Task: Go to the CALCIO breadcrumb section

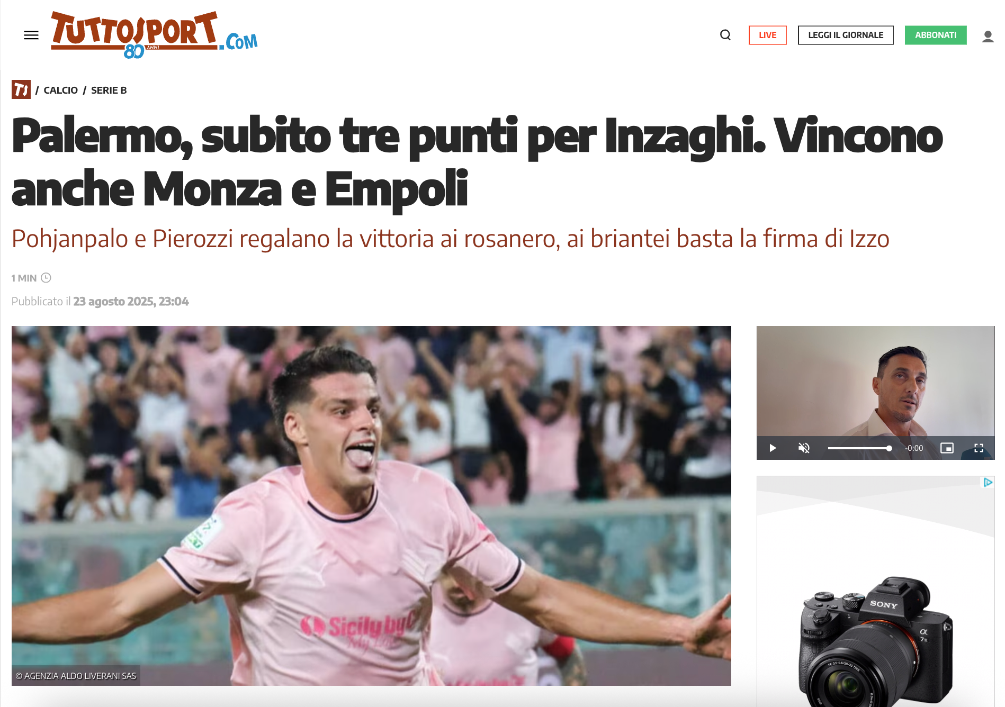Action: [x=60, y=90]
